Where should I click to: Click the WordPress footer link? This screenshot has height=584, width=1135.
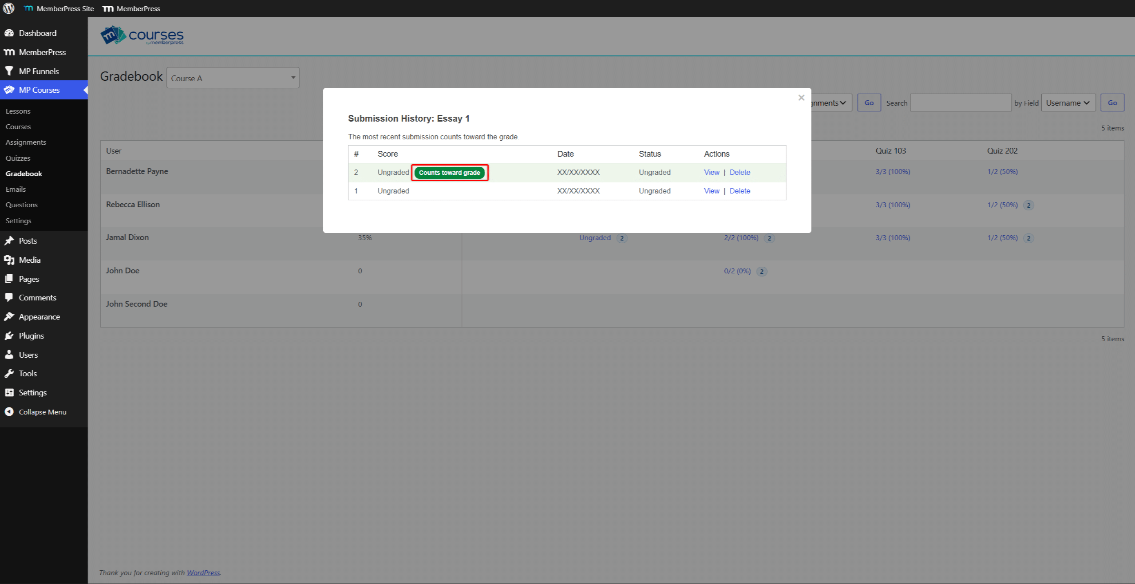point(203,572)
